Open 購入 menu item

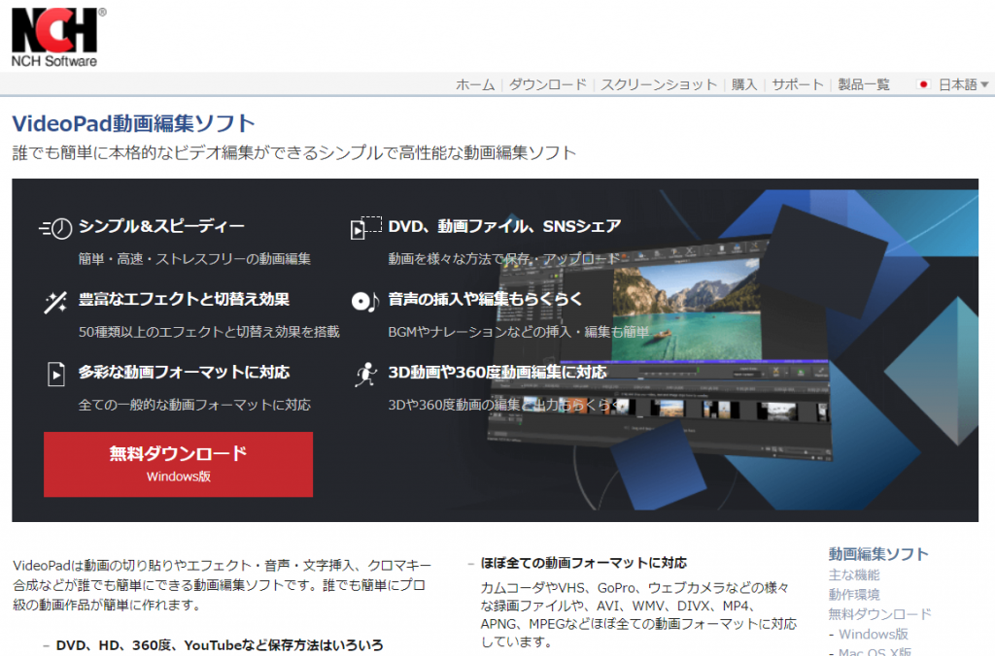click(744, 84)
